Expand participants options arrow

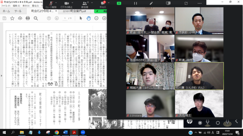coord(92,3)
